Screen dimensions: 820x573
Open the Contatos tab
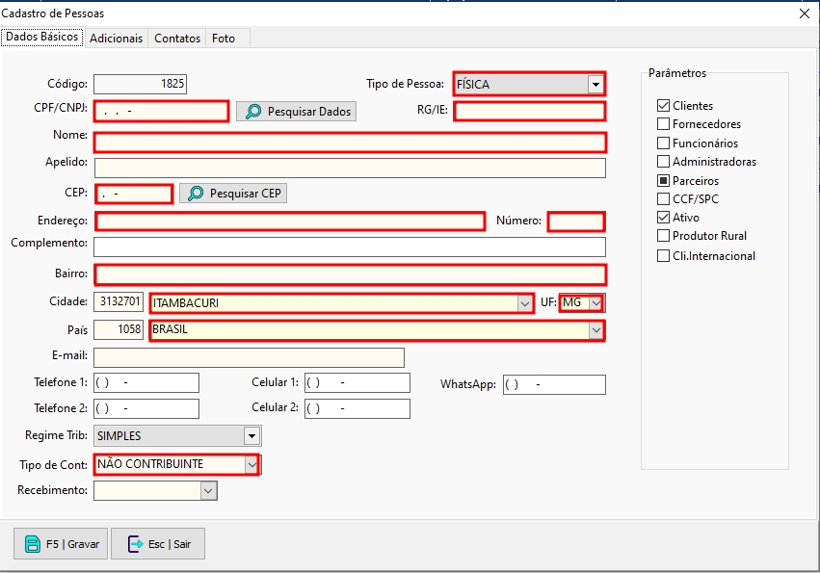tap(177, 39)
